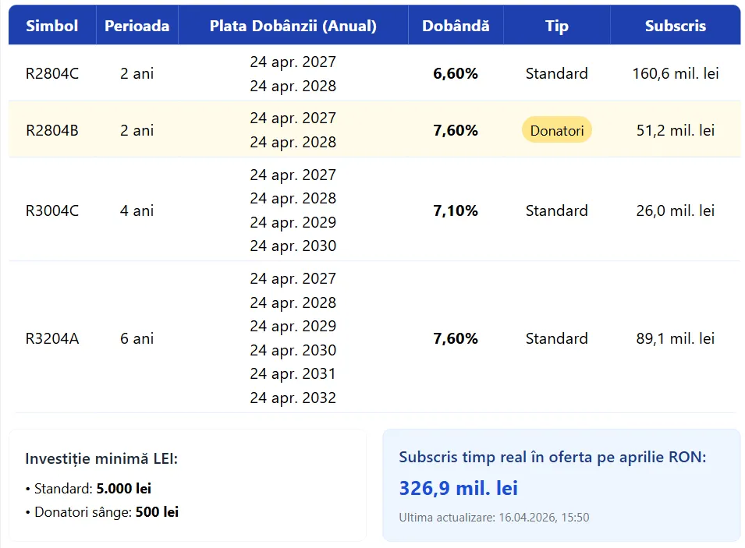Select the Dobândă column header
Viewport: 745px width, 548px height.
coord(456,26)
